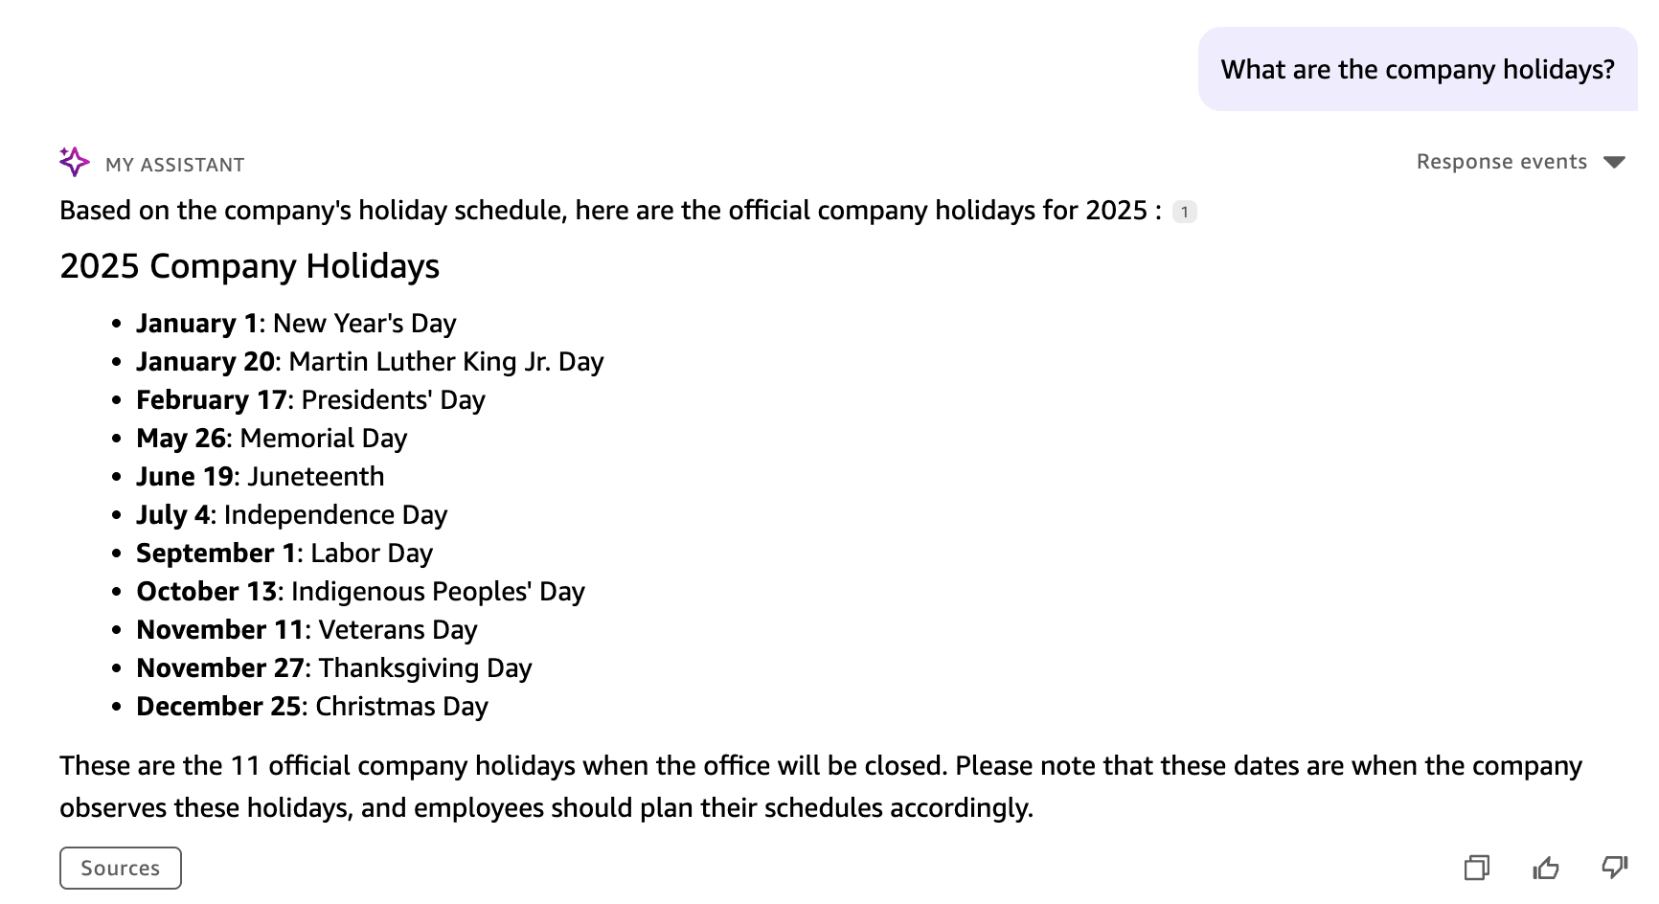Click the July 4 Independence Day item
The width and height of the screenshot is (1659, 904).
click(292, 515)
